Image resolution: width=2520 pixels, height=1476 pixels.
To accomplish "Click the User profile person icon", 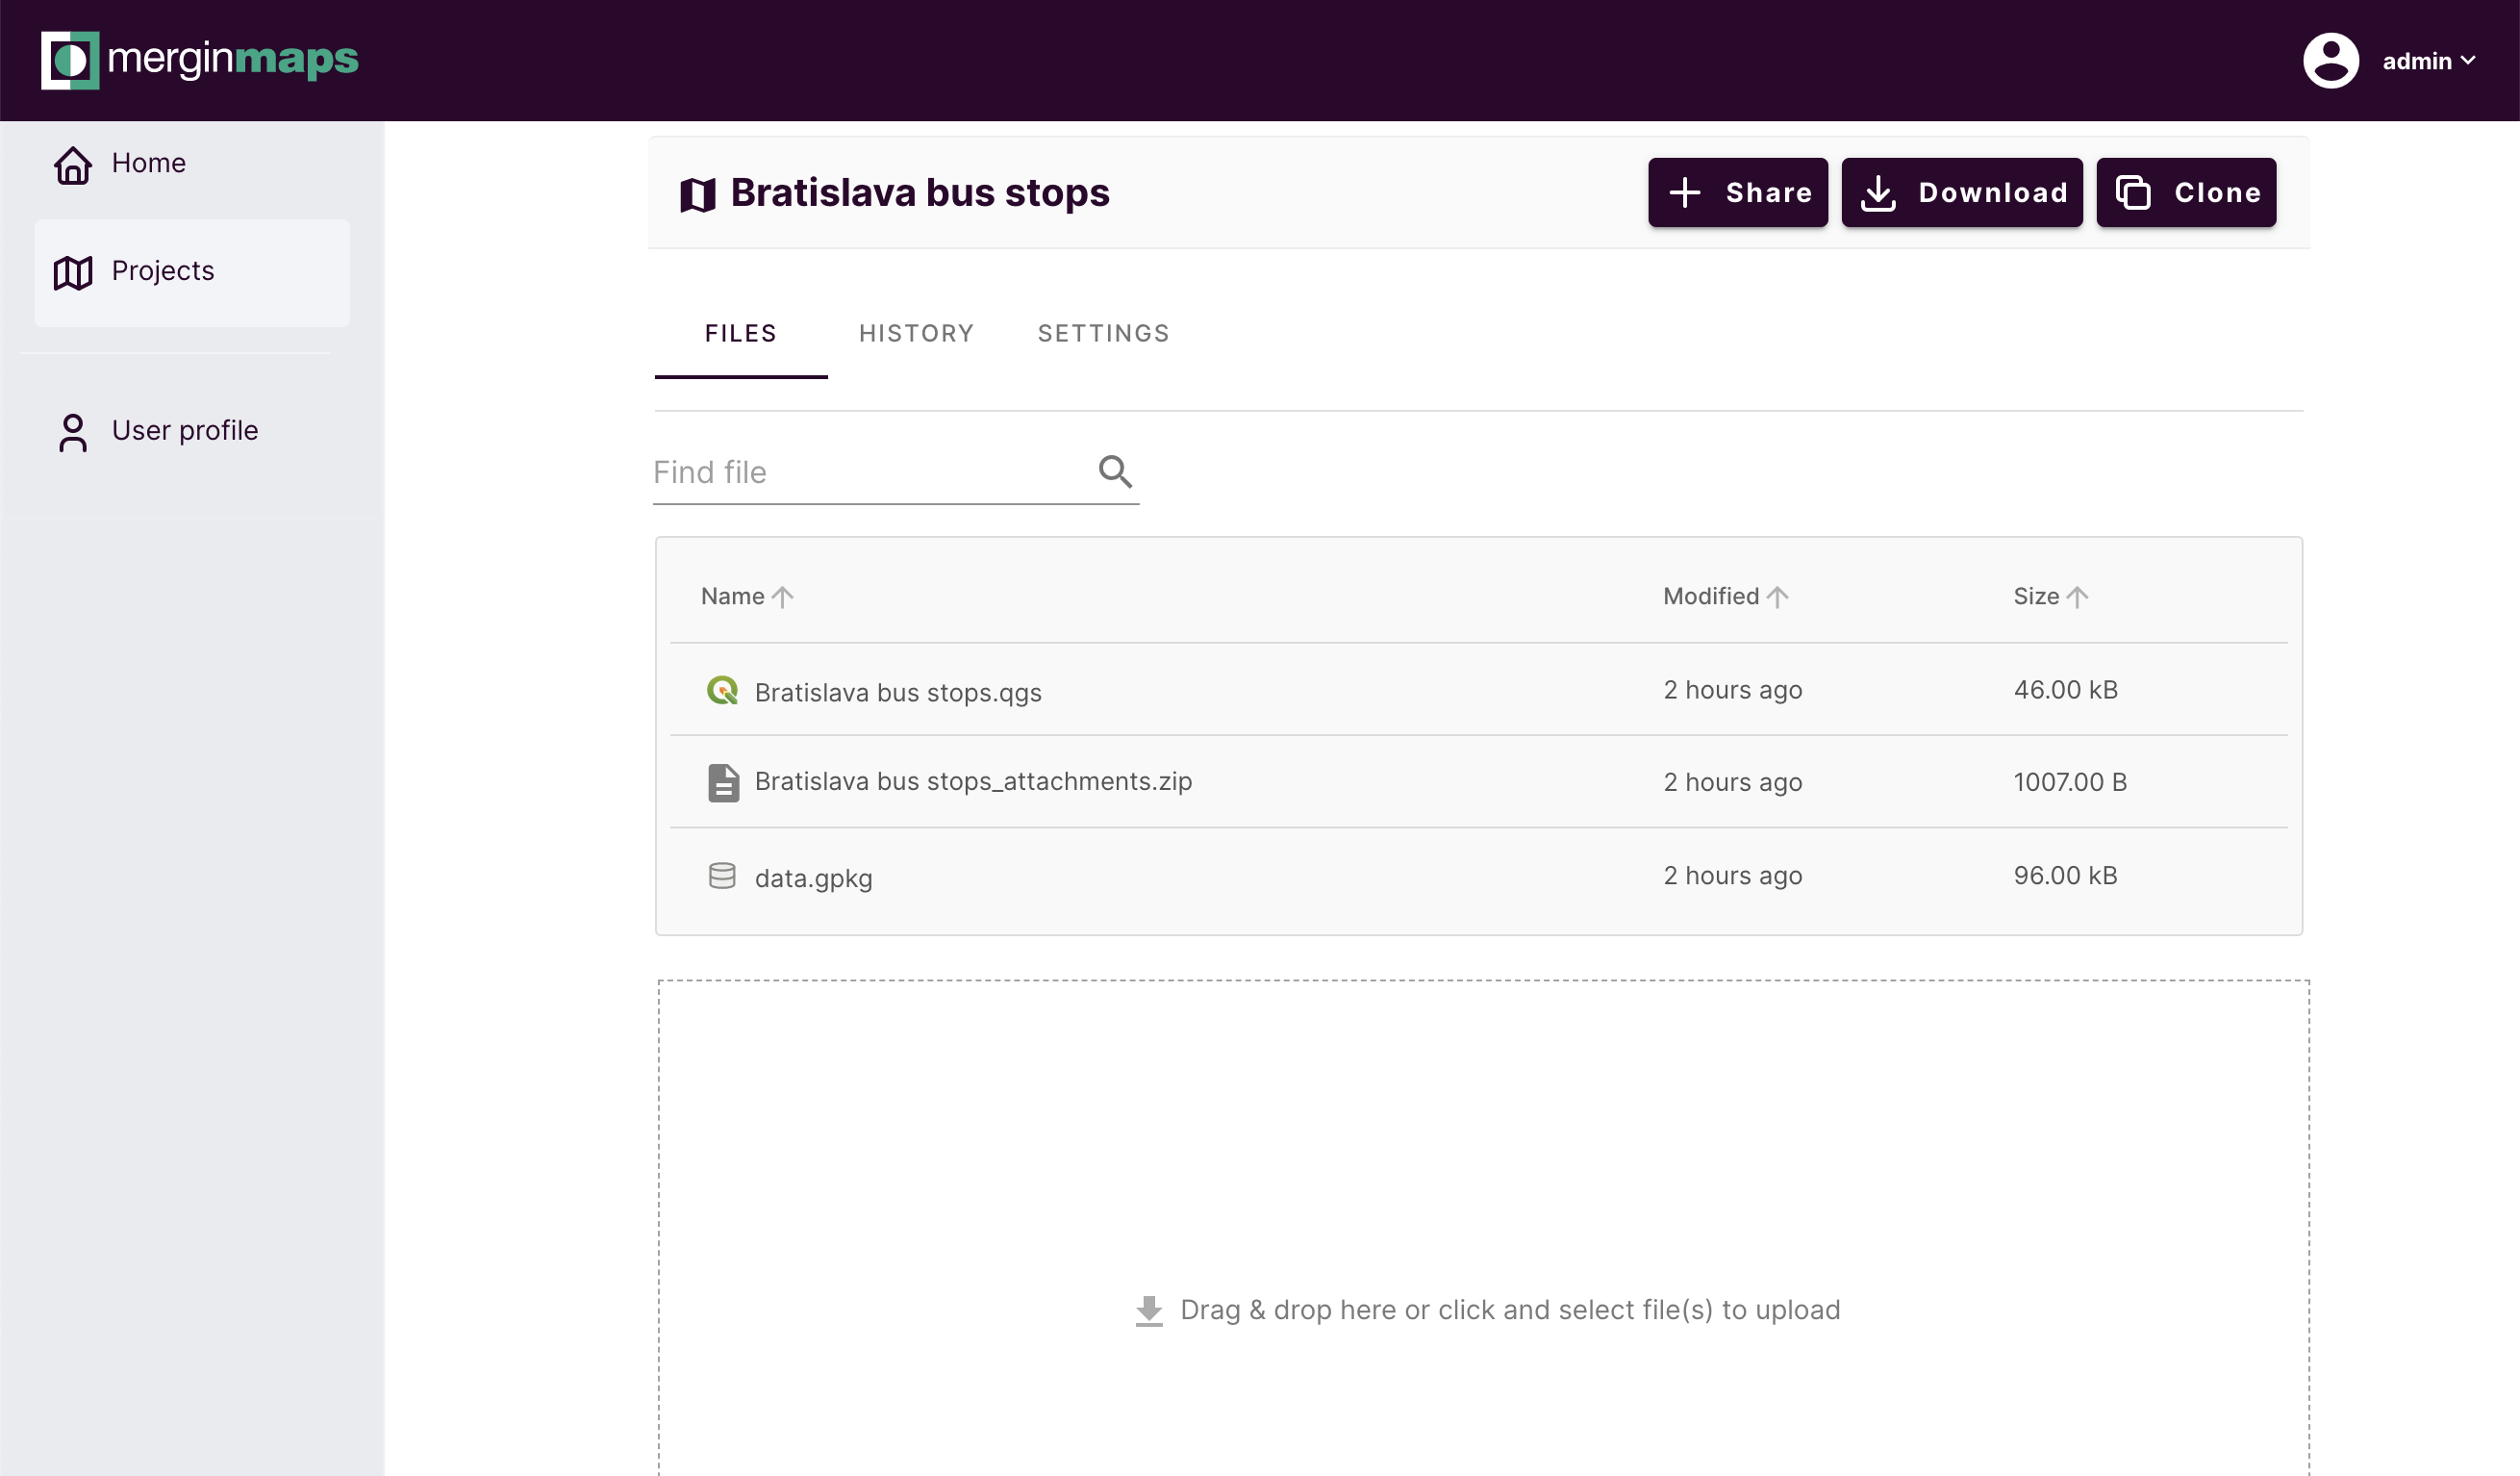I will 73,432.
